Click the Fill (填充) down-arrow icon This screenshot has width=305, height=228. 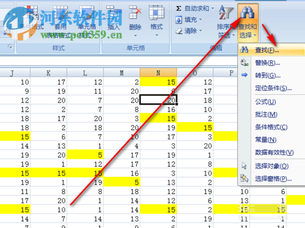tap(179, 20)
